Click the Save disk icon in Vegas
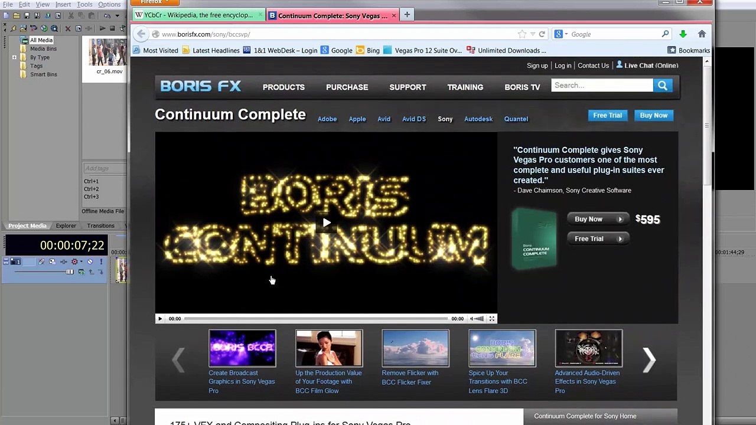This screenshot has height=425, width=756. point(27,15)
